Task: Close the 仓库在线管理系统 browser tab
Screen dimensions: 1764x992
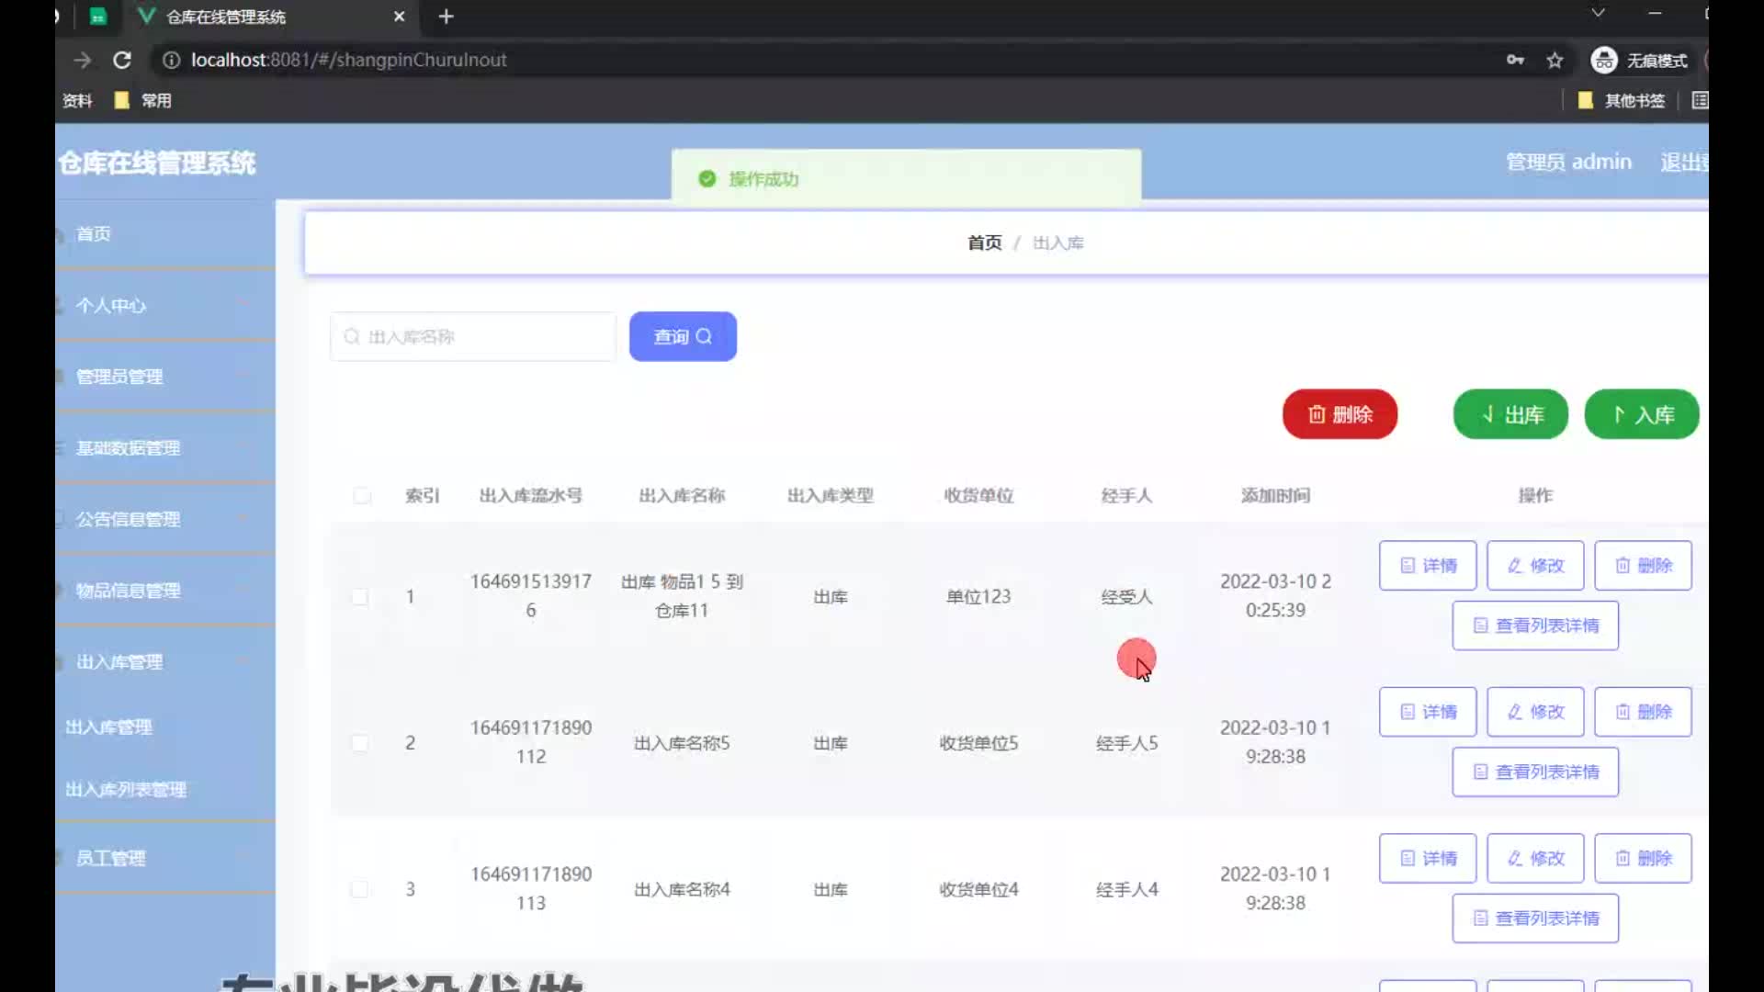Action: click(399, 17)
